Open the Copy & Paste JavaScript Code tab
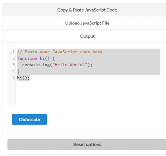Screen dimensions: 166x156 87,10
